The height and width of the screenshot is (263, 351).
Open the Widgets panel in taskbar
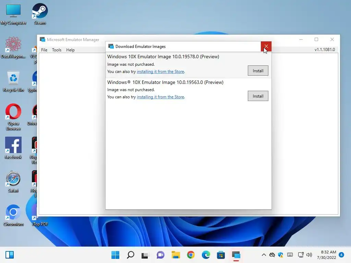[x=10, y=255]
